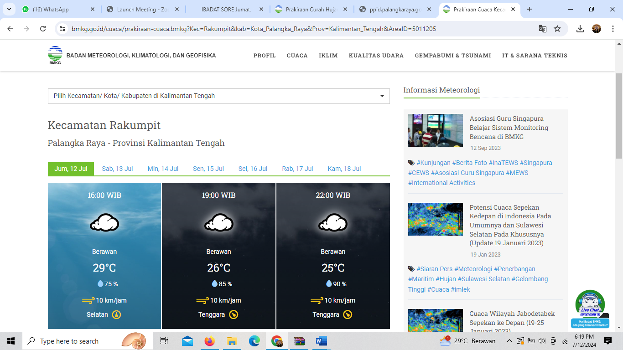Click the Tenggara compass icon under 19:00 WIB
The height and width of the screenshot is (350, 623).
pos(234,314)
